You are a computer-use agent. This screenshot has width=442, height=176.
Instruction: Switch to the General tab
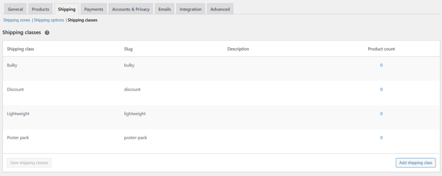[x=15, y=9]
